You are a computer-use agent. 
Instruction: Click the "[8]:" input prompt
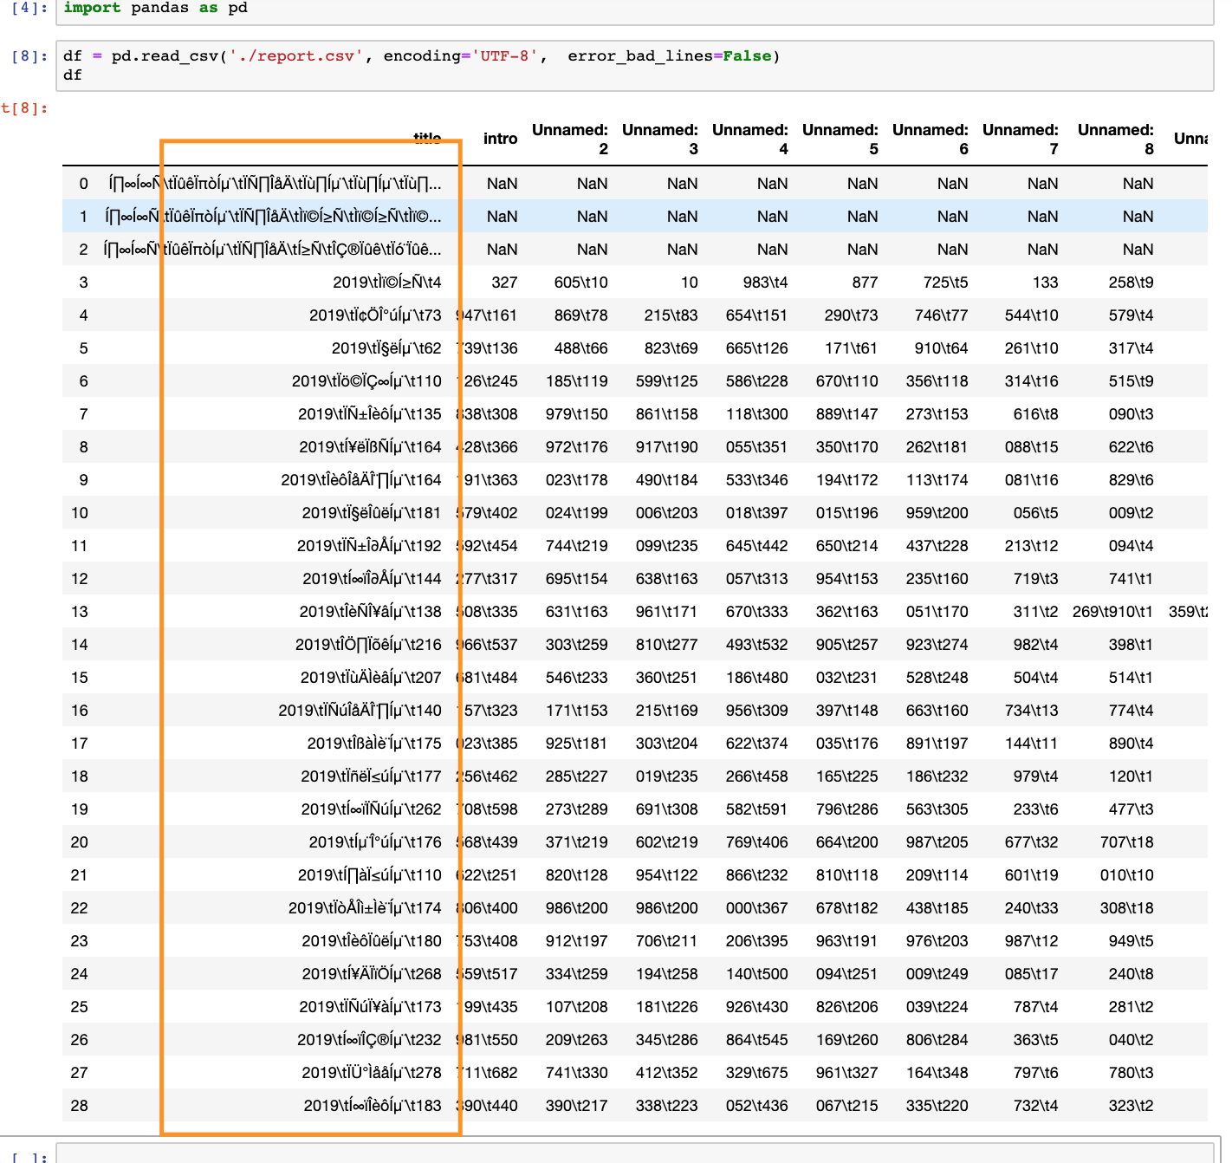(29, 56)
